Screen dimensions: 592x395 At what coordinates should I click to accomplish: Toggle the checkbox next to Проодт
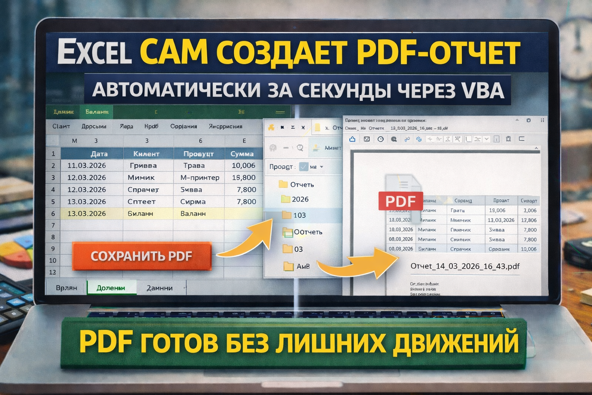pos(303,166)
